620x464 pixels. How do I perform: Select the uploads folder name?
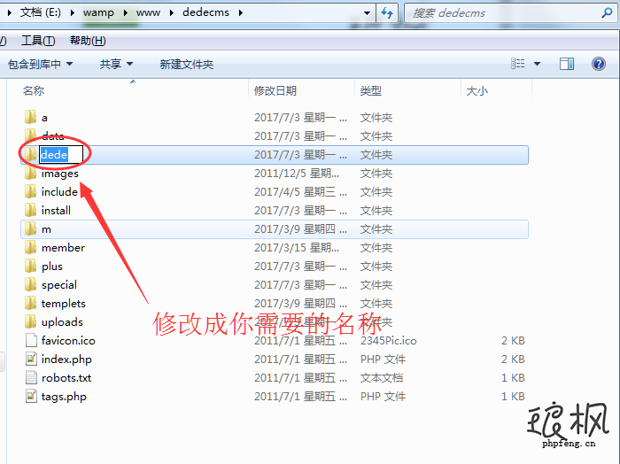(63, 322)
